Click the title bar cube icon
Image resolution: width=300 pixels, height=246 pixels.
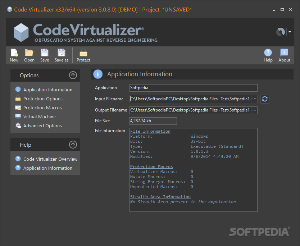[10, 9]
